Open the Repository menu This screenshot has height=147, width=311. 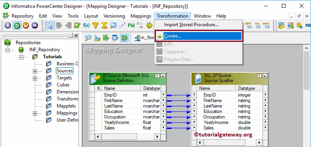(x=23, y=16)
